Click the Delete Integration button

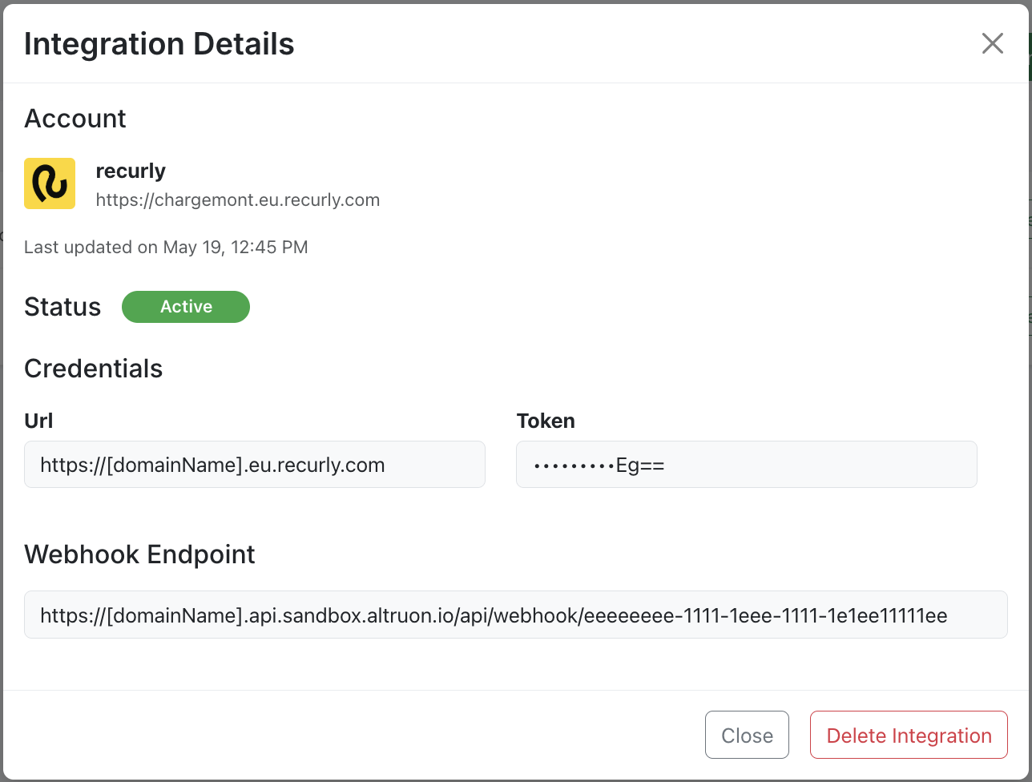click(x=908, y=735)
